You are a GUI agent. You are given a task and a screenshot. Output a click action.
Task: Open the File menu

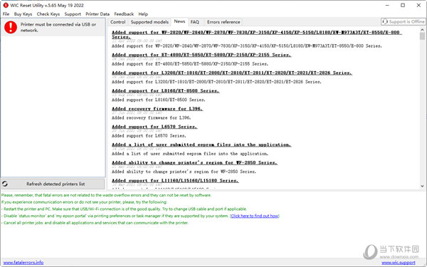[x=6, y=14]
